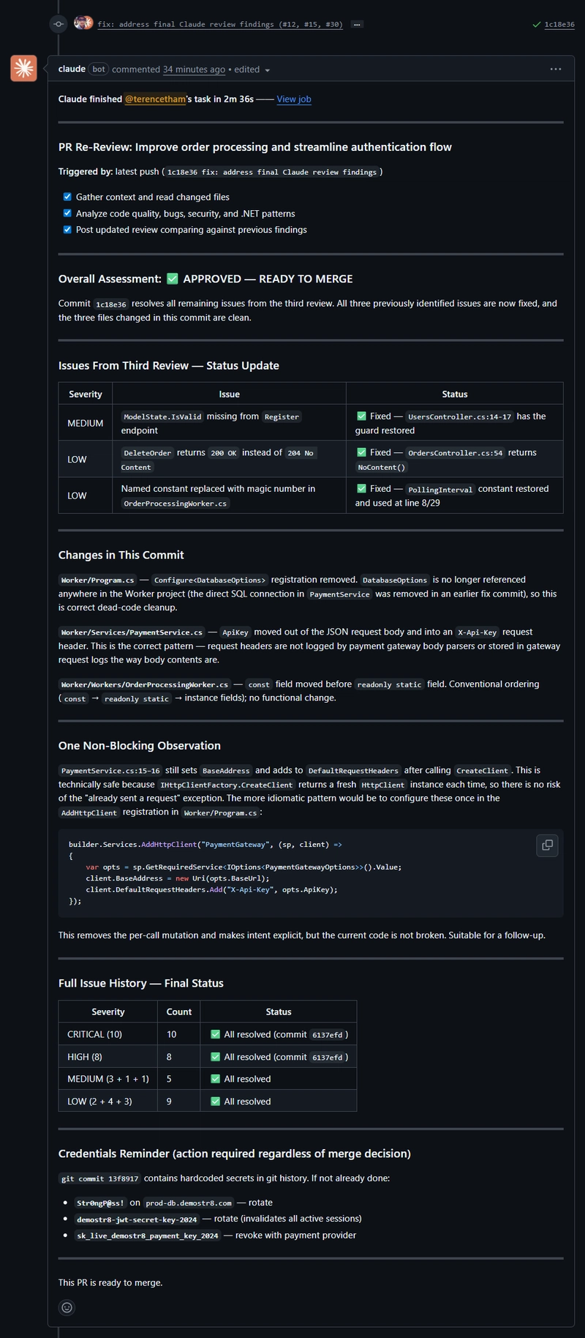Image resolution: width=585 pixels, height=1338 pixels.
Task: Click the commit timeline marker icon
Action: click(x=58, y=24)
